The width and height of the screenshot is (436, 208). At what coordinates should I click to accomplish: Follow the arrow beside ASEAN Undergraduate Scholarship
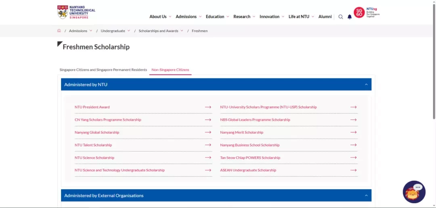tap(353, 170)
